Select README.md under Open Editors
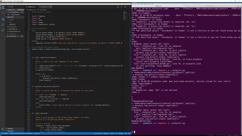 click(x=15, y=15)
